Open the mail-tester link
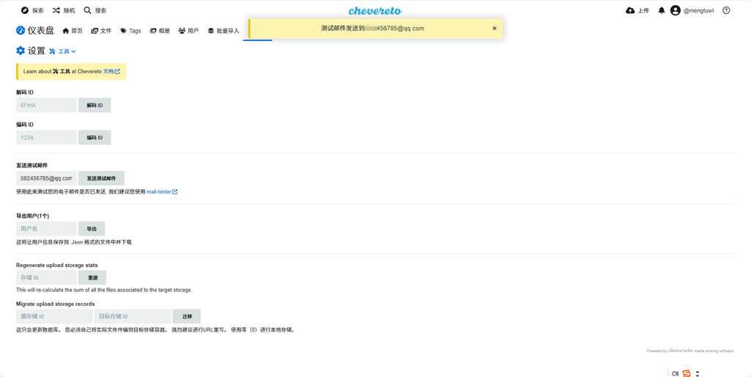751x377 pixels. [x=162, y=191]
